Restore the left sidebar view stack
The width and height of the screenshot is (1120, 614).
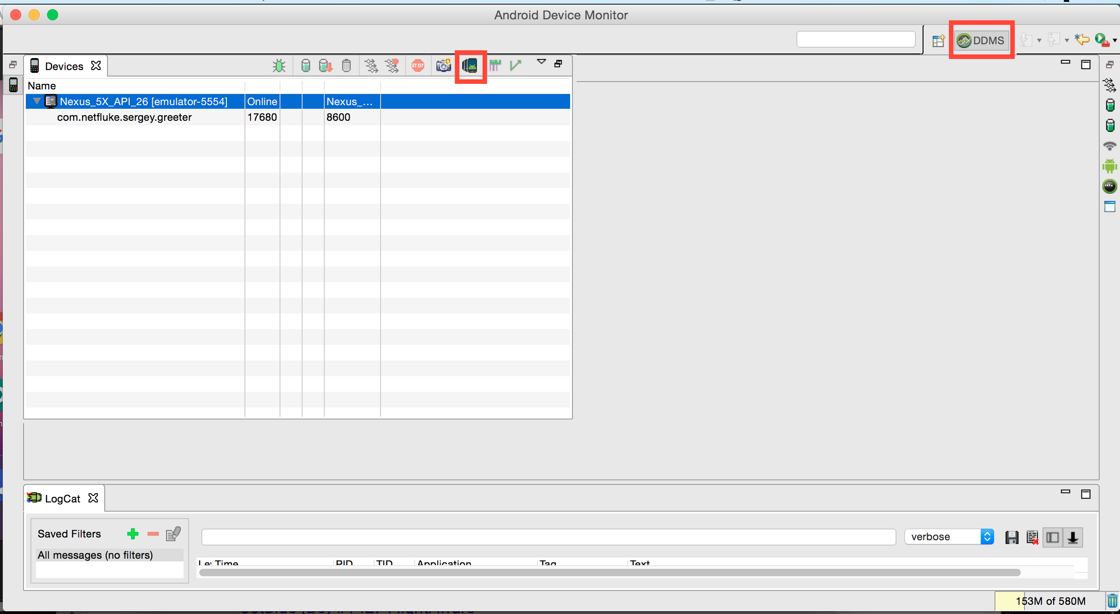coord(13,65)
